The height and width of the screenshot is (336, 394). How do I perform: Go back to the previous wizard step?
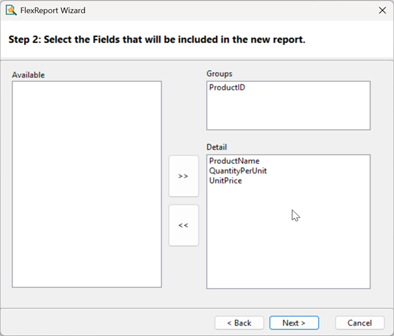239,323
